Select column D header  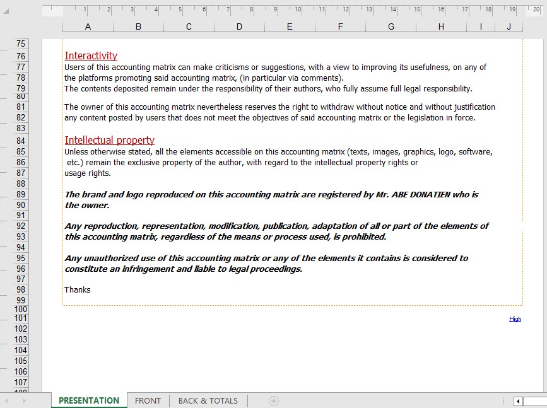coord(239,26)
